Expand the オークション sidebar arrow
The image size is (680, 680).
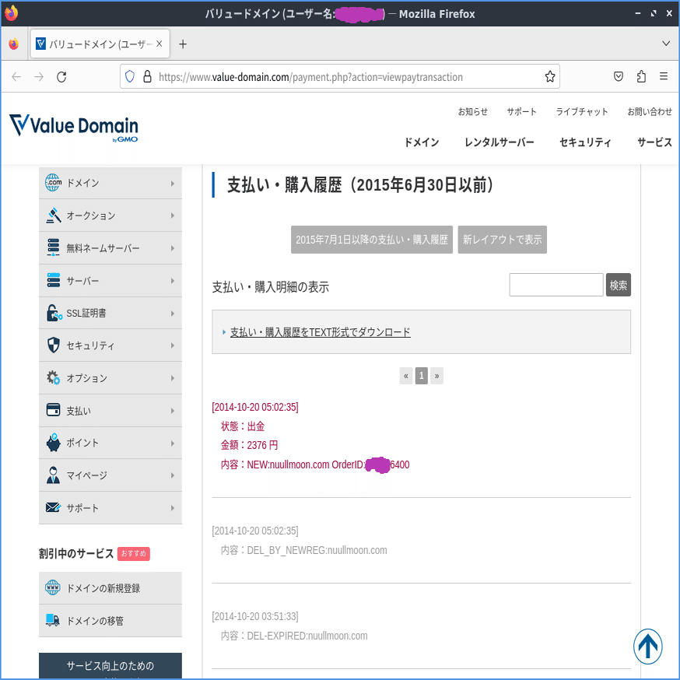coord(173,216)
